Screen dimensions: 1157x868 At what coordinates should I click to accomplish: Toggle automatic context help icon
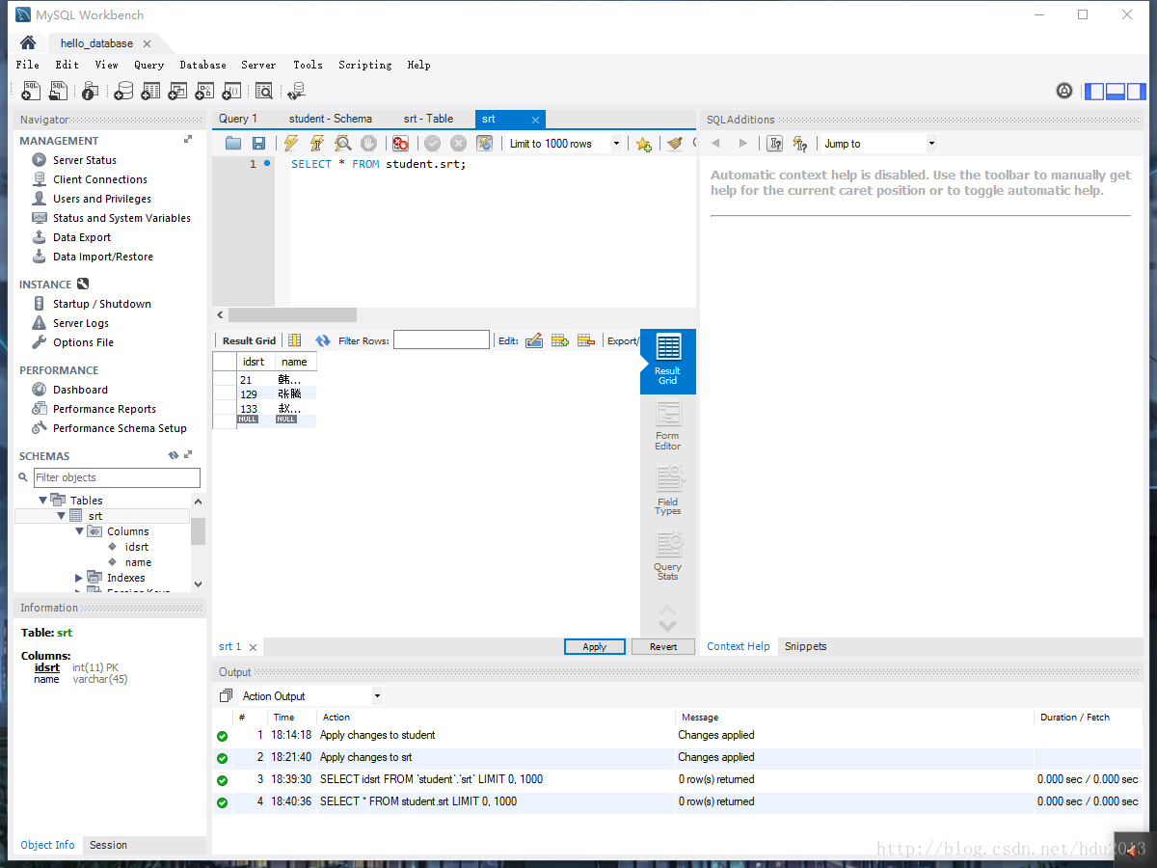point(799,144)
